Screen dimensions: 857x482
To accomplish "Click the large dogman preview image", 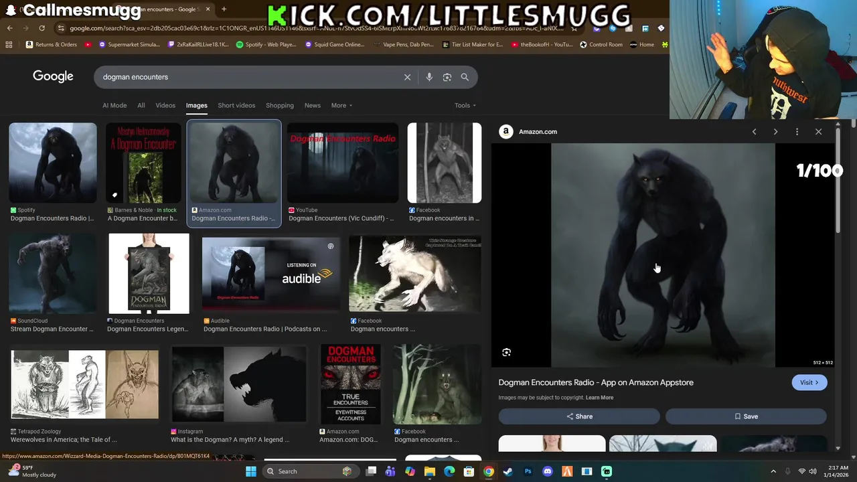I will click(663, 255).
